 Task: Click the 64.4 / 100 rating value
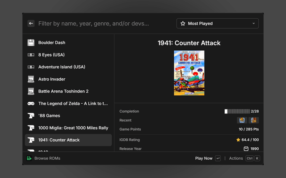coord(250,140)
